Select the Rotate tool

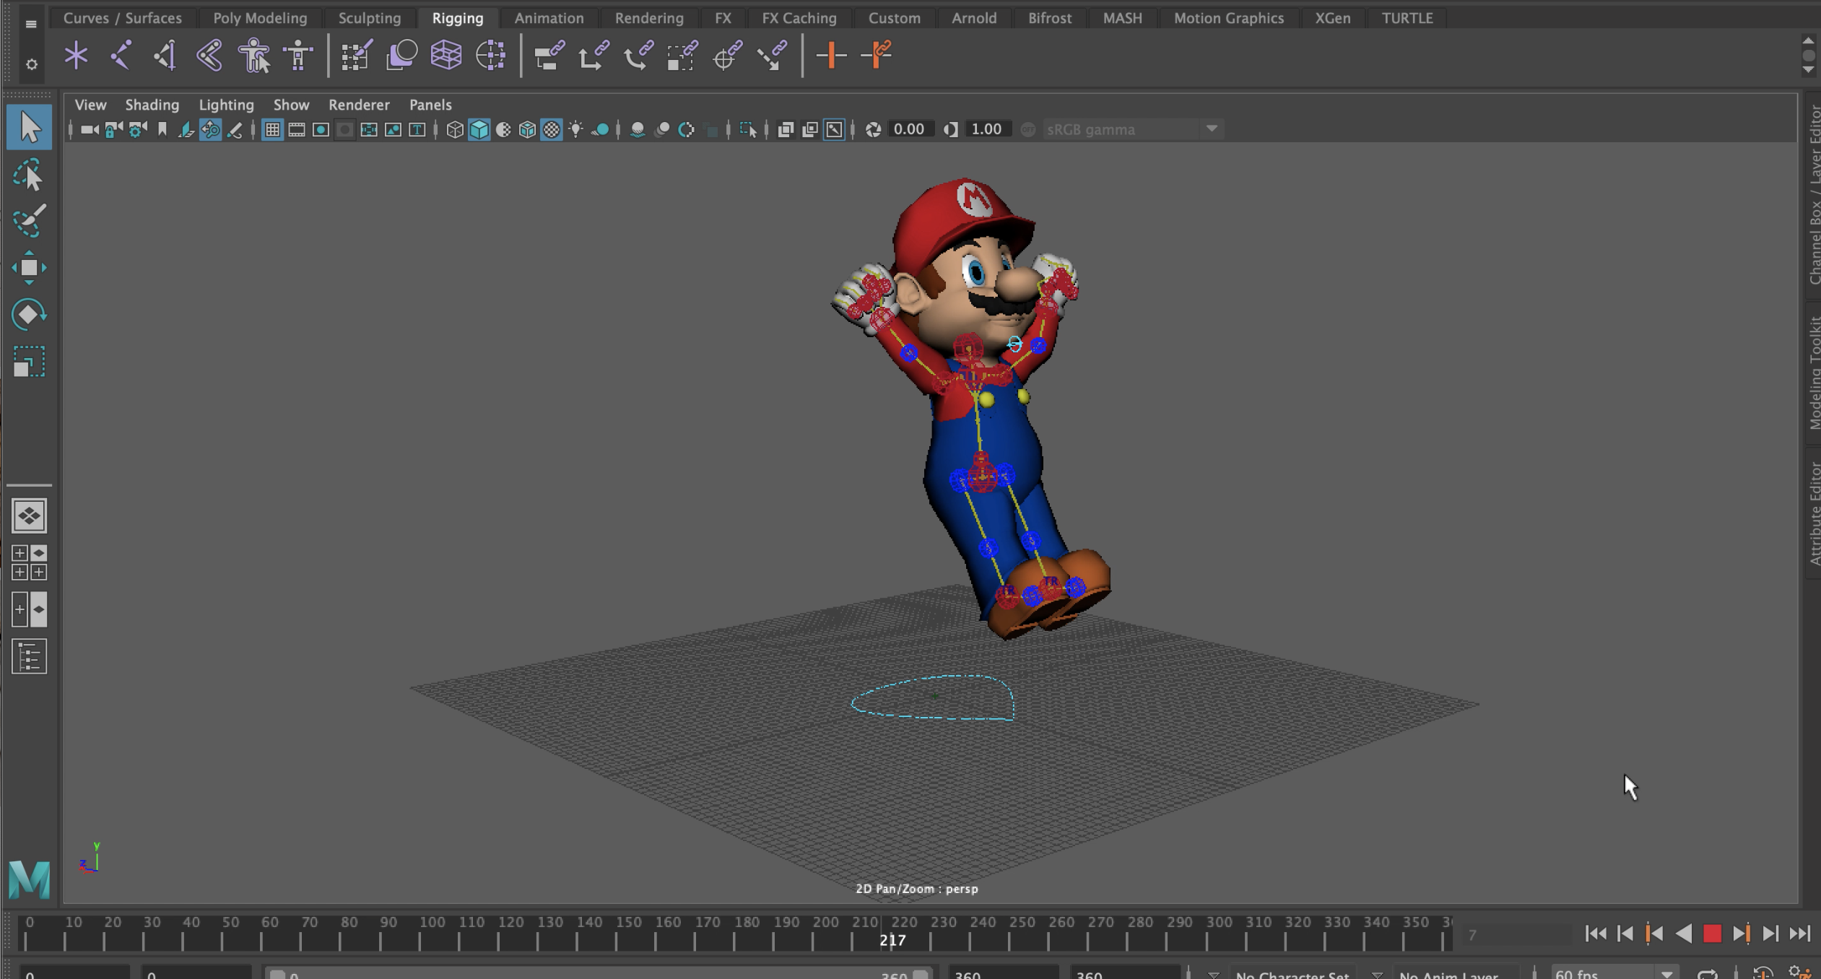(29, 315)
